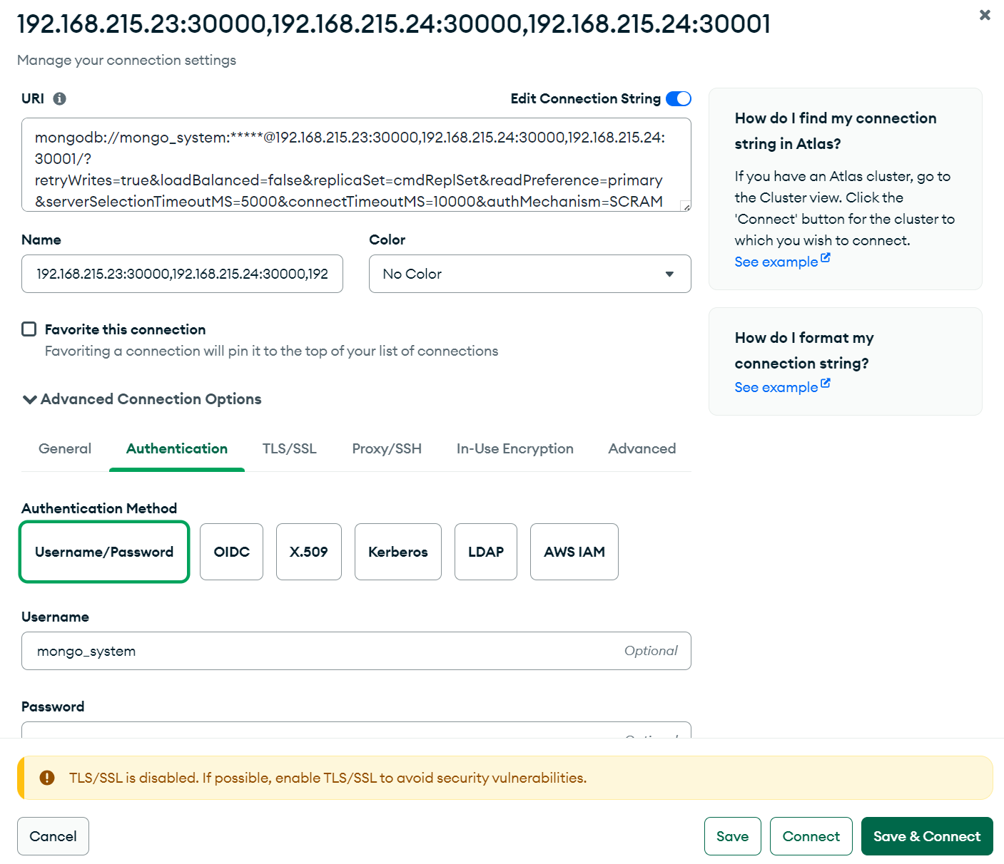Screen dimensions: 1004x864
Task: Click the Save button
Action: (x=733, y=836)
